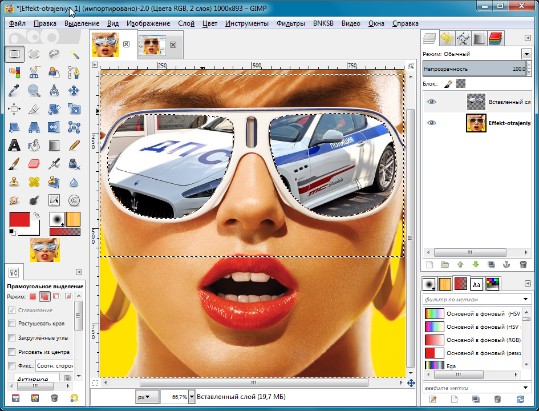Open the 'Соотн. сторон' fix dropdown
This screenshot has width=539, height=411.
[54, 365]
